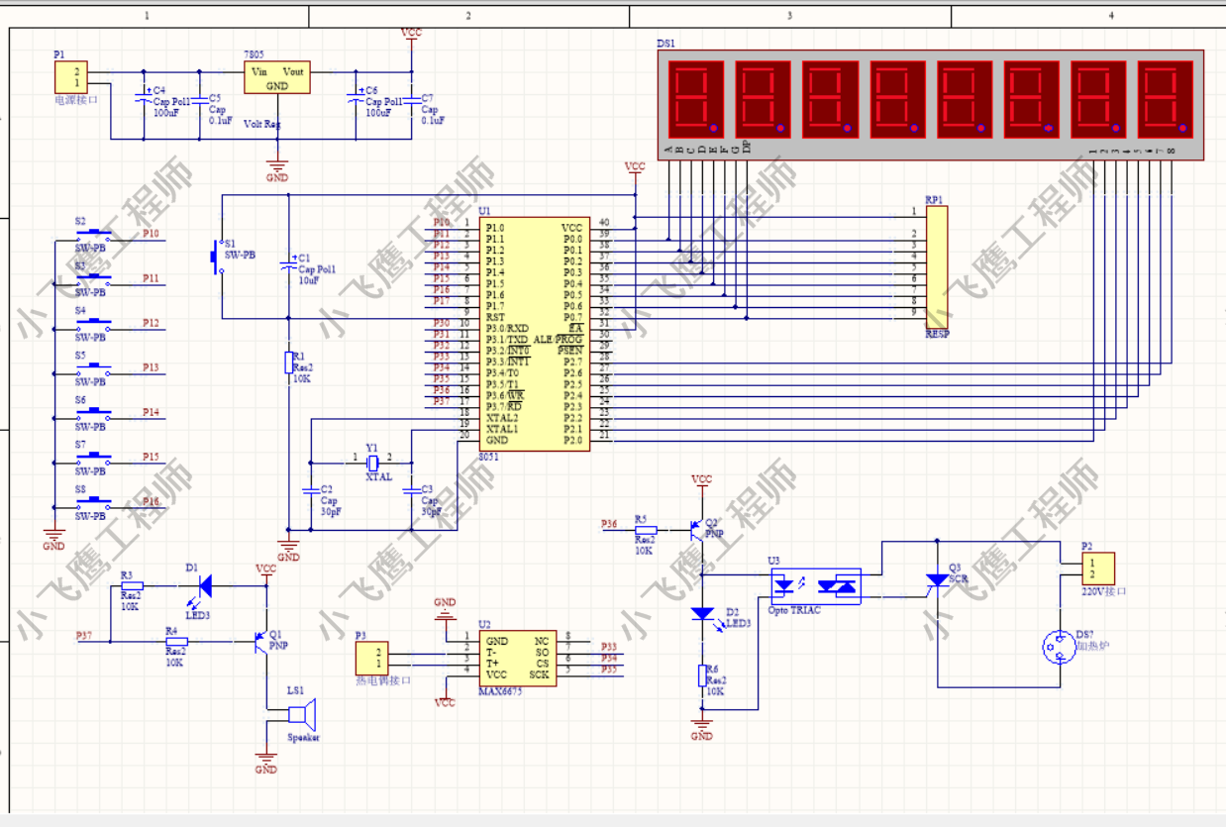The height and width of the screenshot is (827, 1226).
Task: Select resistor R3
Action: (132, 585)
